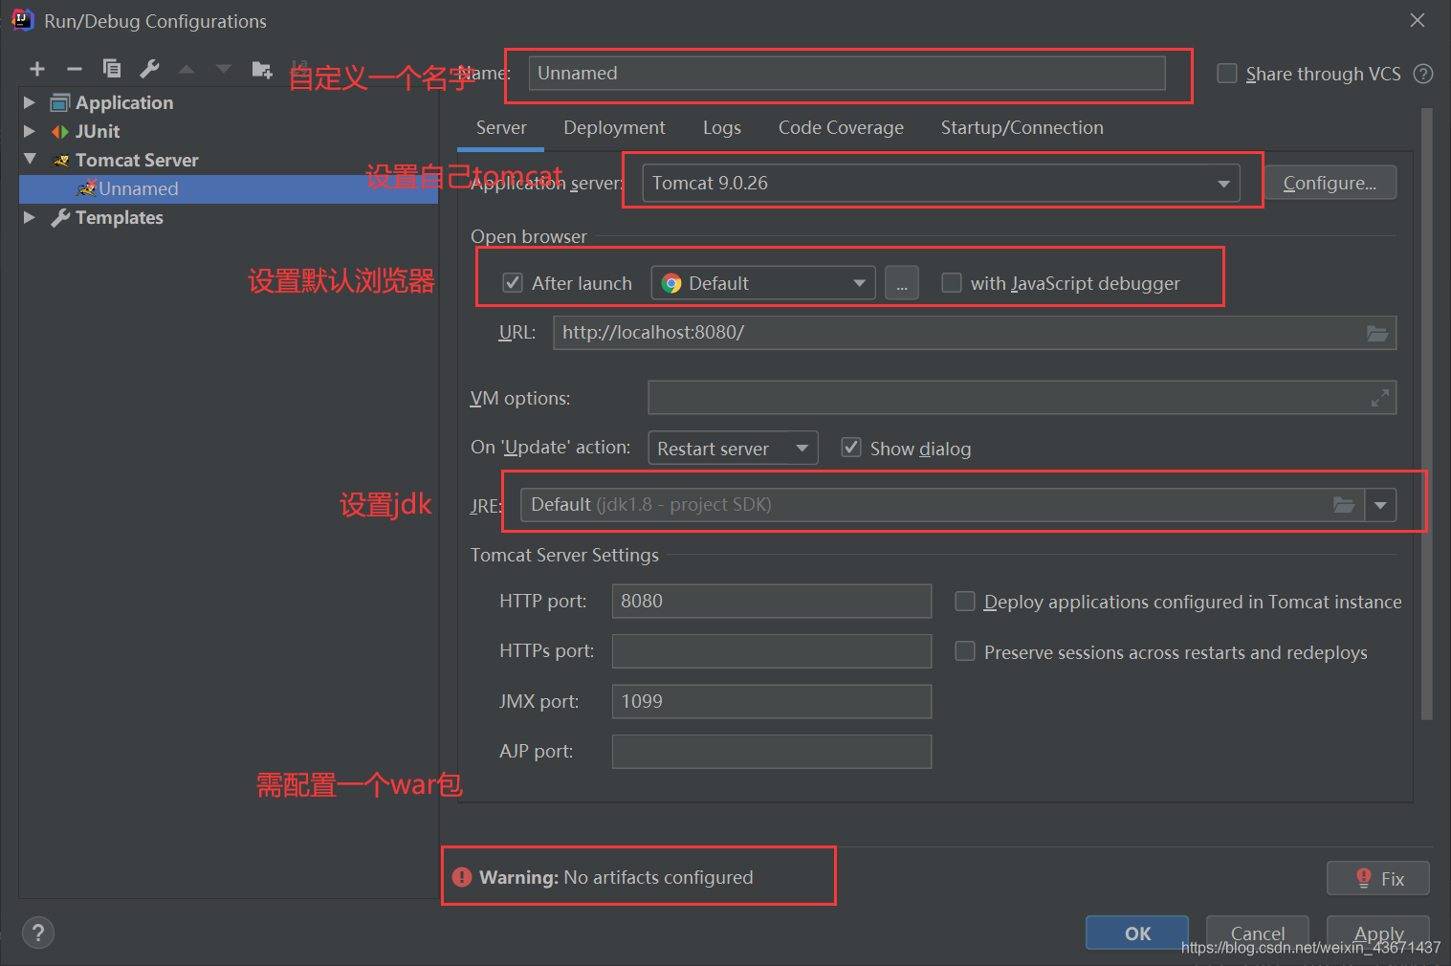Image resolution: width=1451 pixels, height=966 pixels.
Task: Browse JRE path folder icon
Action: tap(1344, 505)
